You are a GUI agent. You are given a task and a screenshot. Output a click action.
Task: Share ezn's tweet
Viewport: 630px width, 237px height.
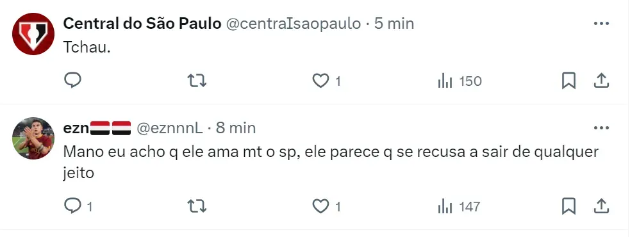601,206
